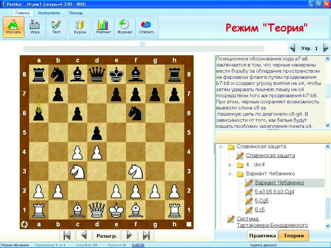Select the Вариант Чебаненко folder item
The width and height of the screenshot is (331, 248).
click(x=271, y=173)
